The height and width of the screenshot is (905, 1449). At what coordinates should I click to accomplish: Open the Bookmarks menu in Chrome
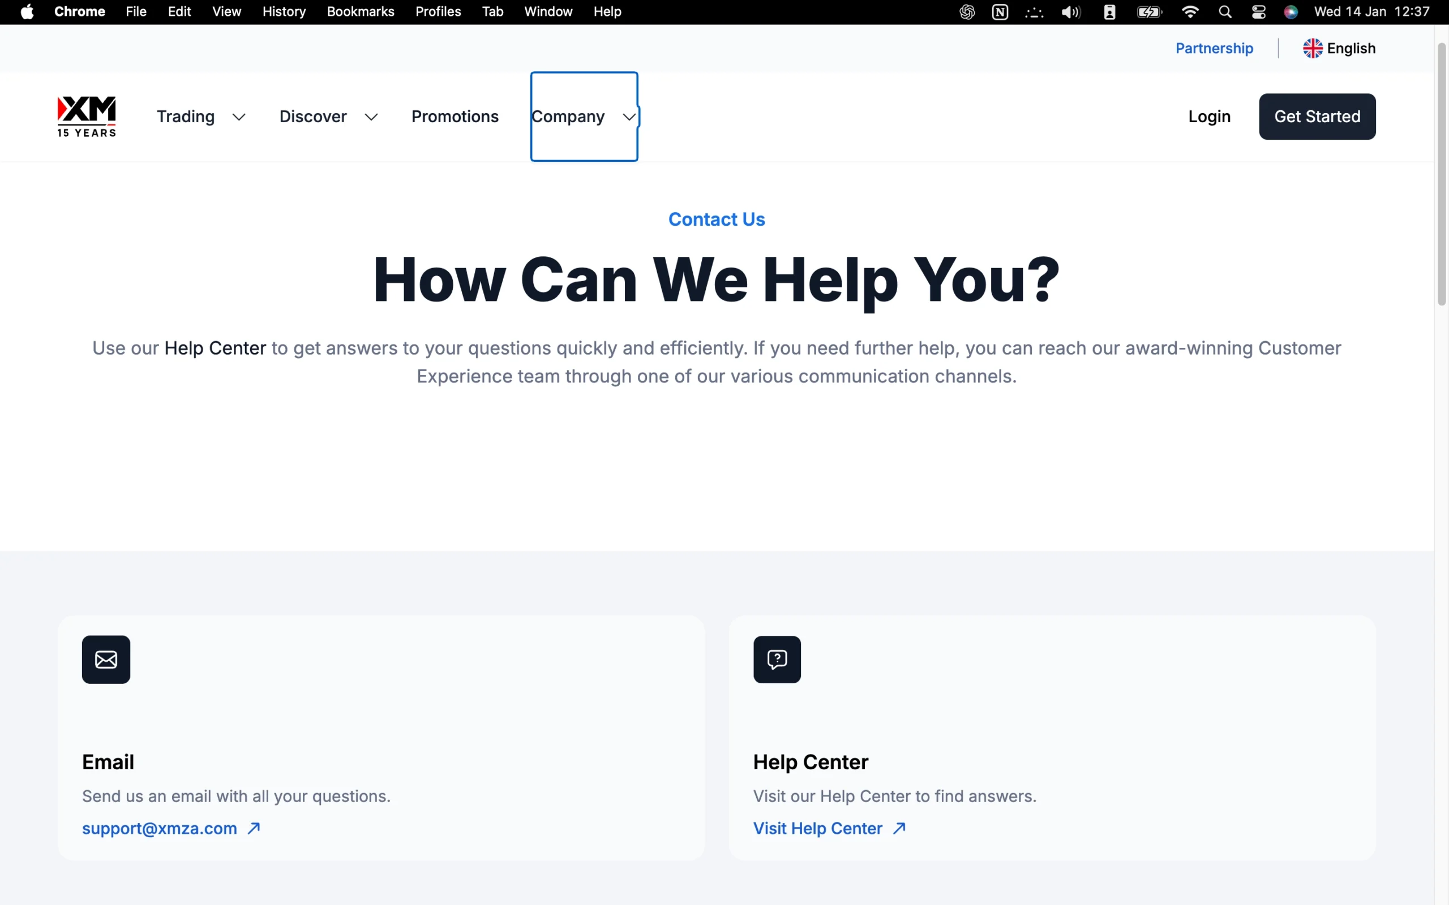click(360, 12)
